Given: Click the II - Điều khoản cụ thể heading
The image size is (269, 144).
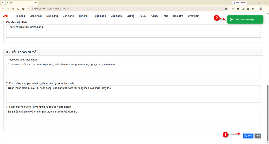Looking at the screenshot, I should click(x=21, y=52).
